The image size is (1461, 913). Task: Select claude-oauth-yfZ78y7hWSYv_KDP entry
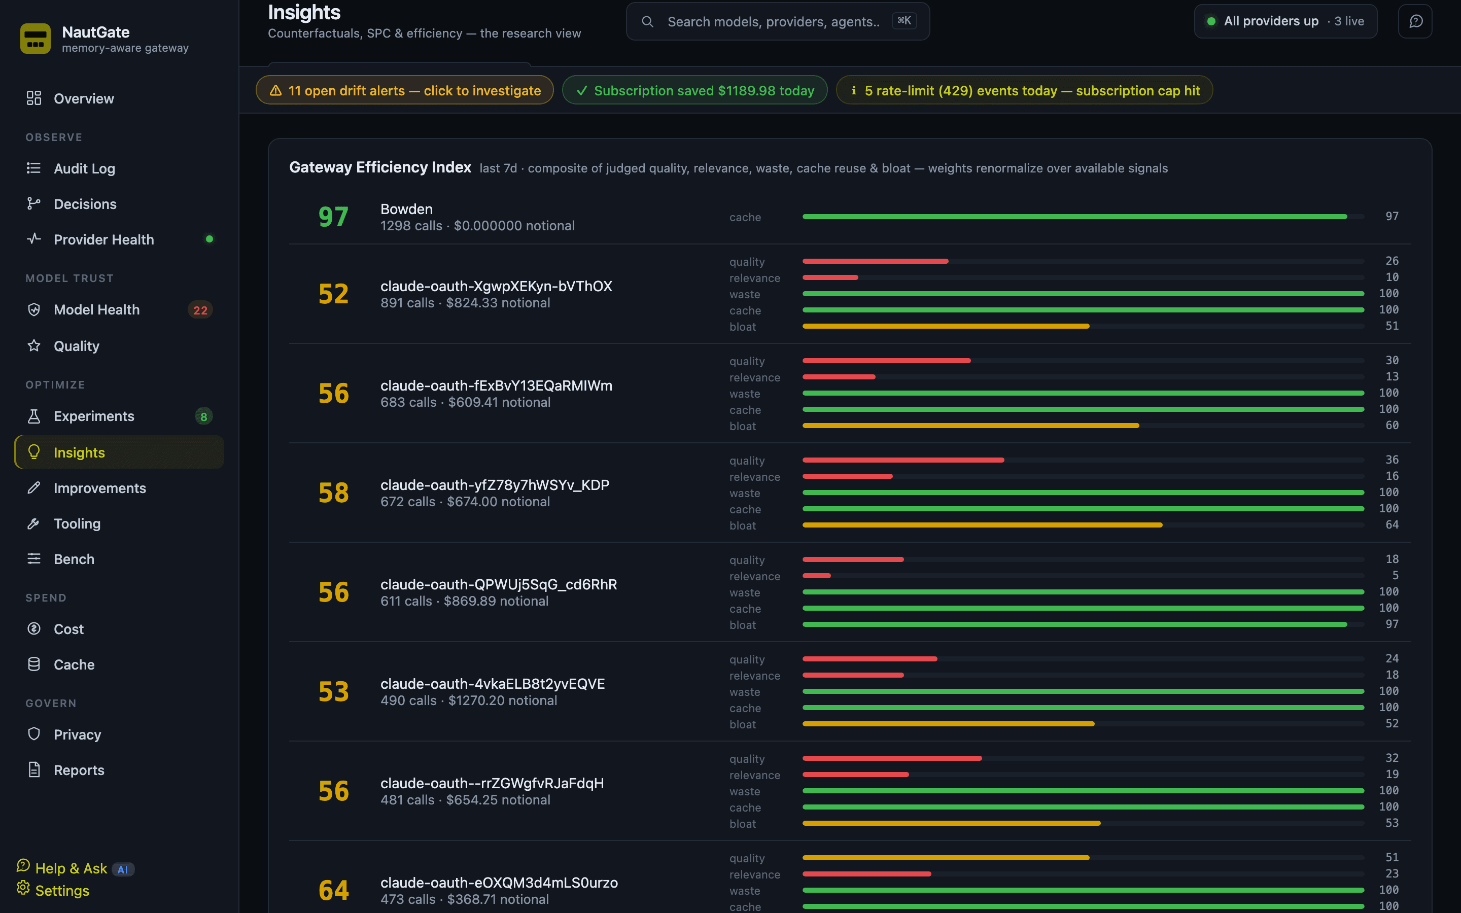[x=495, y=485]
